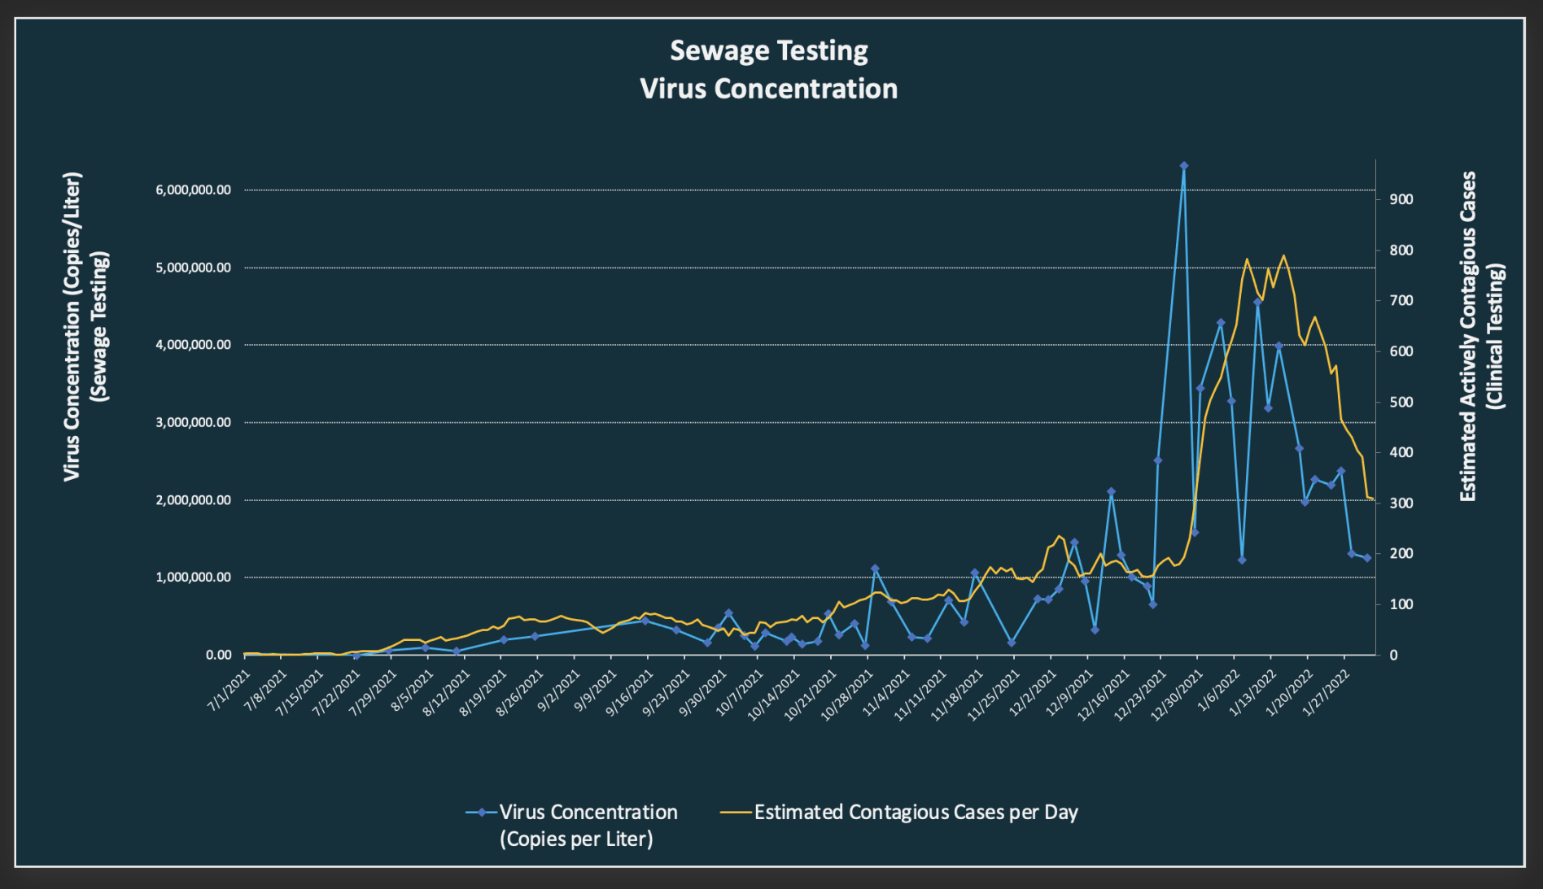Click the blue diamond legend marker
Viewport: 1543px width, 889px height.
click(x=482, y=812)
